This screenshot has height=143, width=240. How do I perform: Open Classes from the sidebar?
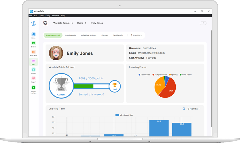33,44
